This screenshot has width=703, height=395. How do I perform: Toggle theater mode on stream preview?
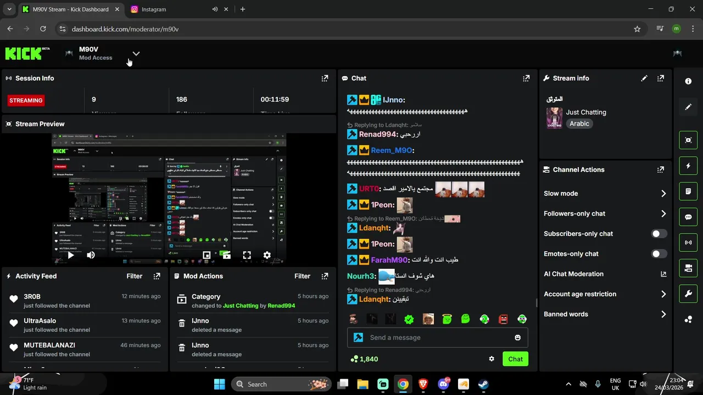point(226,255)
